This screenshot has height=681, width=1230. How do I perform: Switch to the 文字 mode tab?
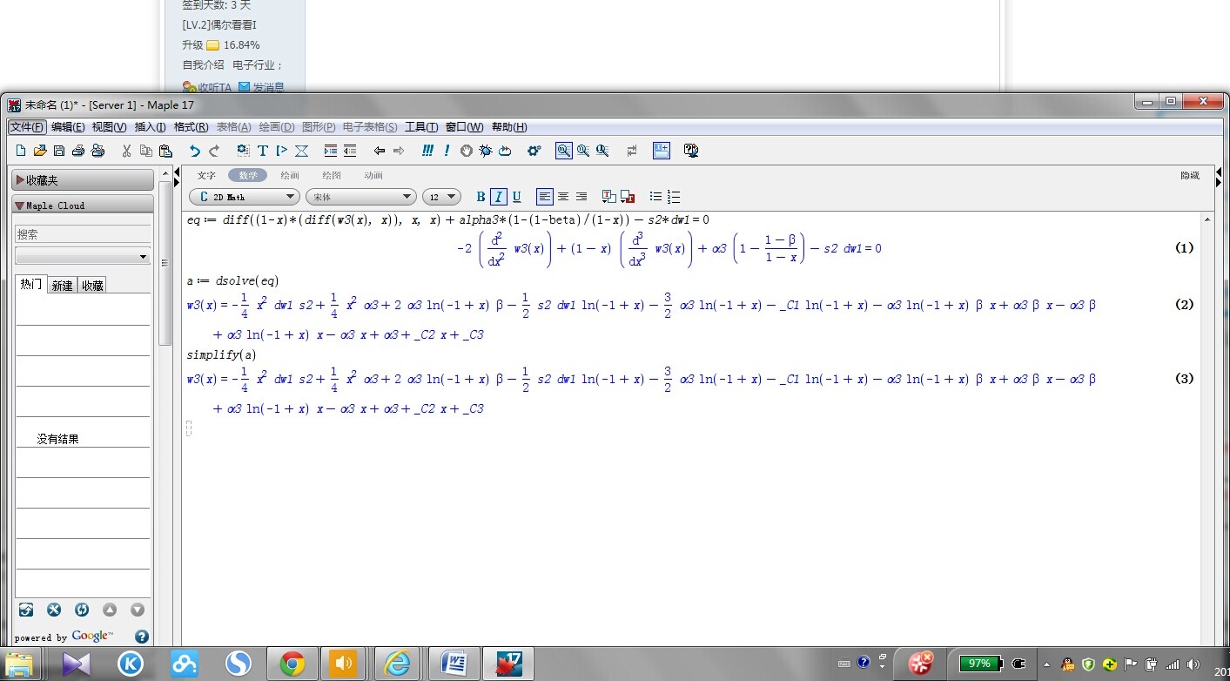click(206, 175)
